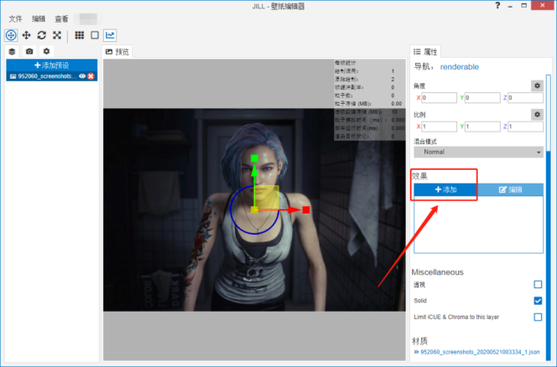Toggle the frame statistics chart icon
This screenshot has height=367, width=557.
(110, 35)
